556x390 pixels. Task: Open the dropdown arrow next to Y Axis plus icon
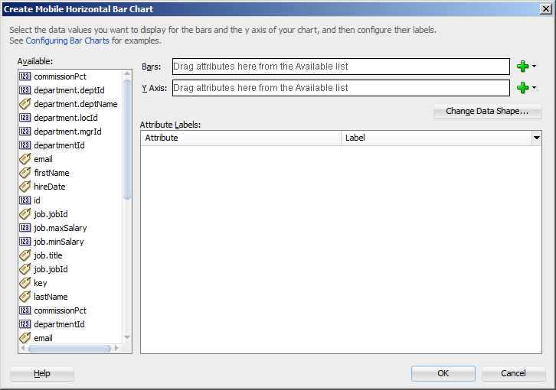tap(534, 87)
